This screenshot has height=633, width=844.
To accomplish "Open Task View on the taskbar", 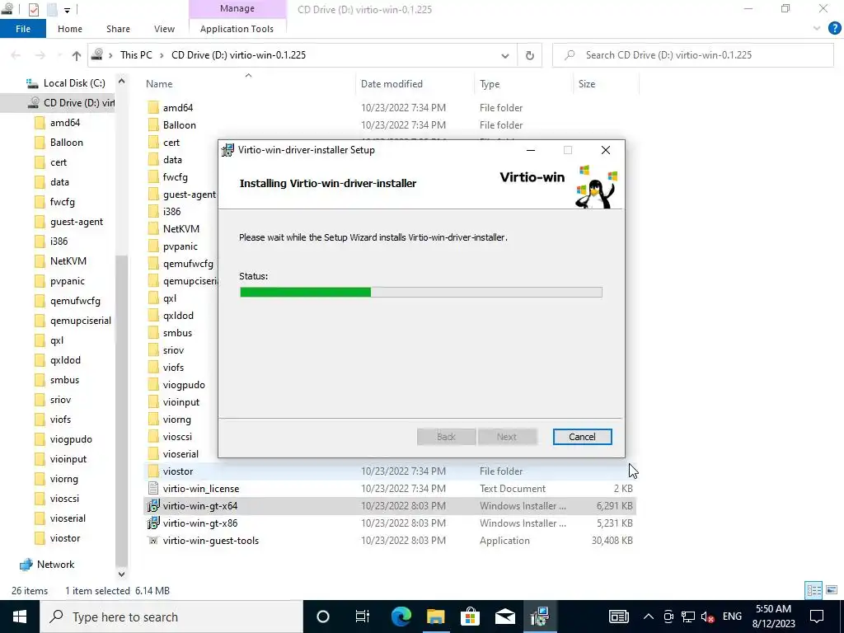I will click(363, 617).
